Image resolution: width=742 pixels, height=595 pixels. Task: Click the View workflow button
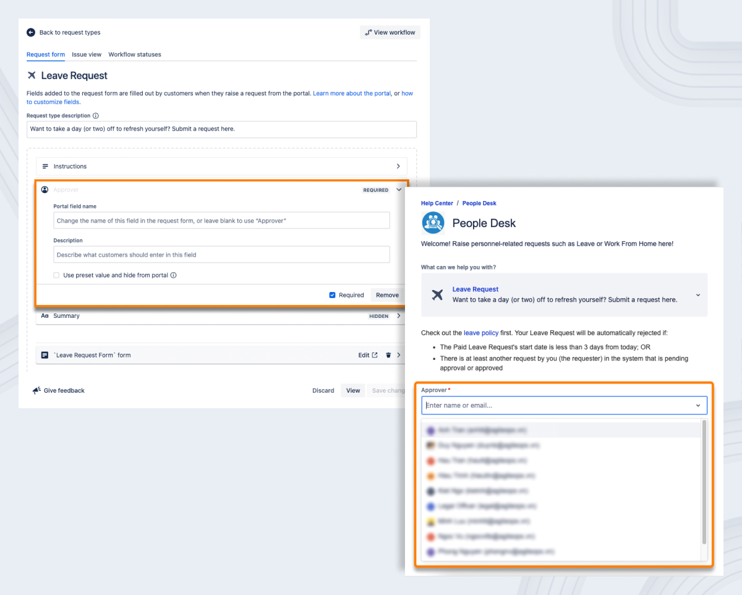pyautogui.click(x=390, y=32)
